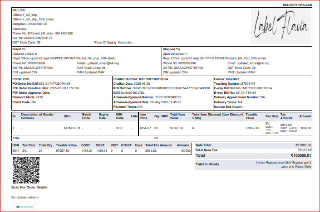Click Amount 100000 in the item row
Viewport: 320px width, 212px height.
point(306,128)
